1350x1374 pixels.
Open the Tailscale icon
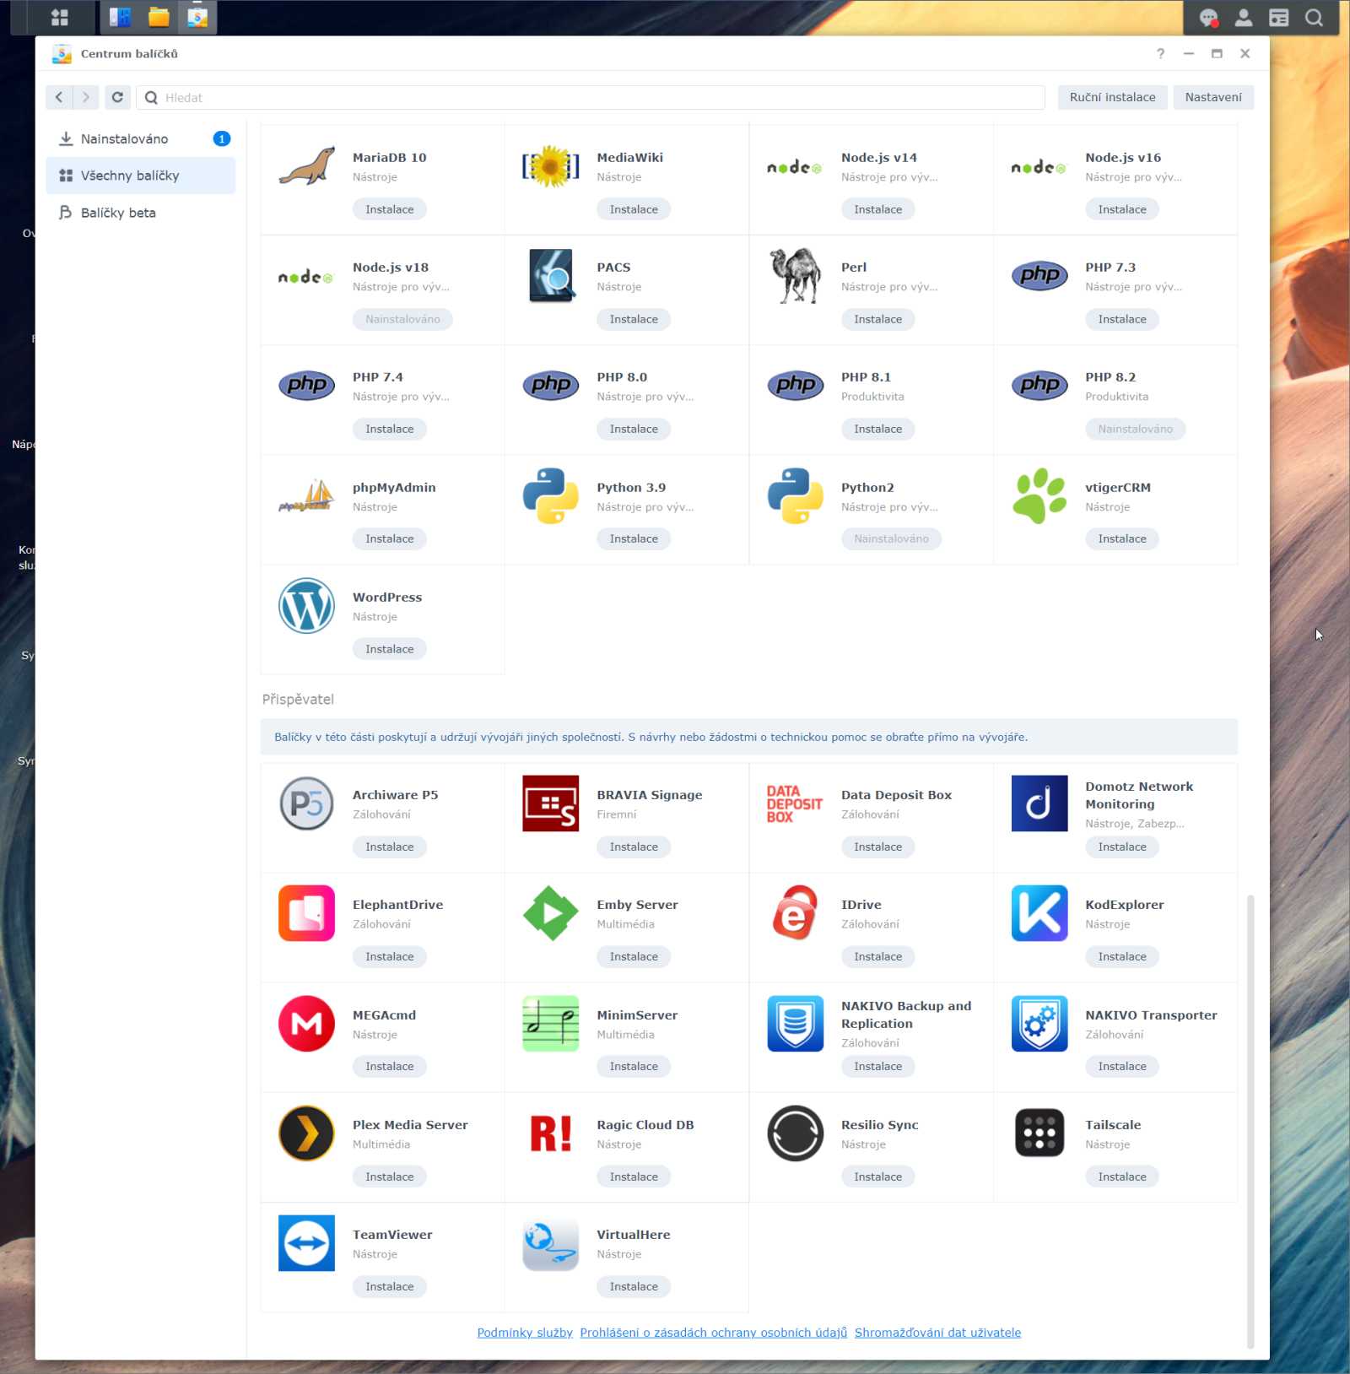pos(1039,1133)
